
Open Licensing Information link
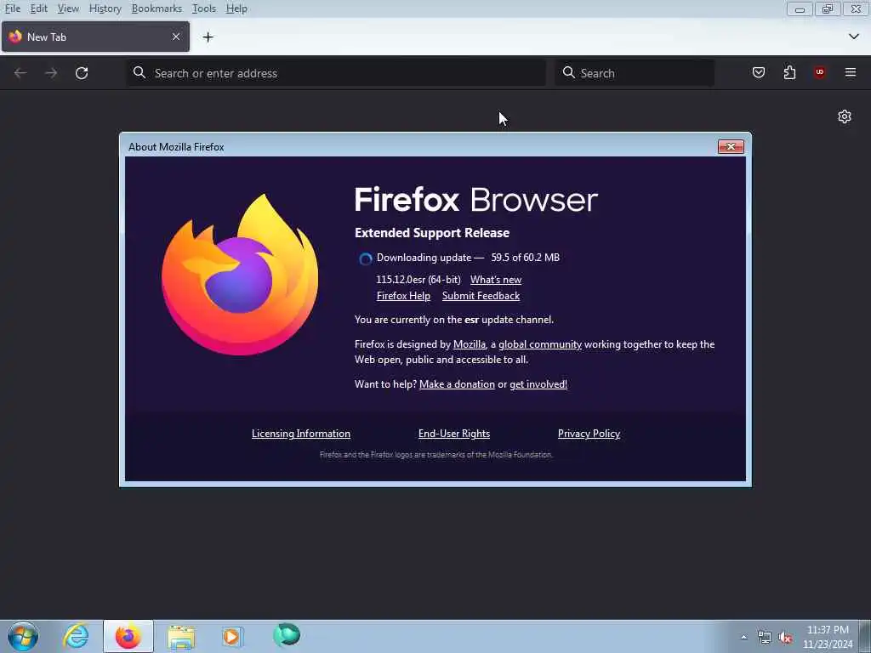coord(301,434)
